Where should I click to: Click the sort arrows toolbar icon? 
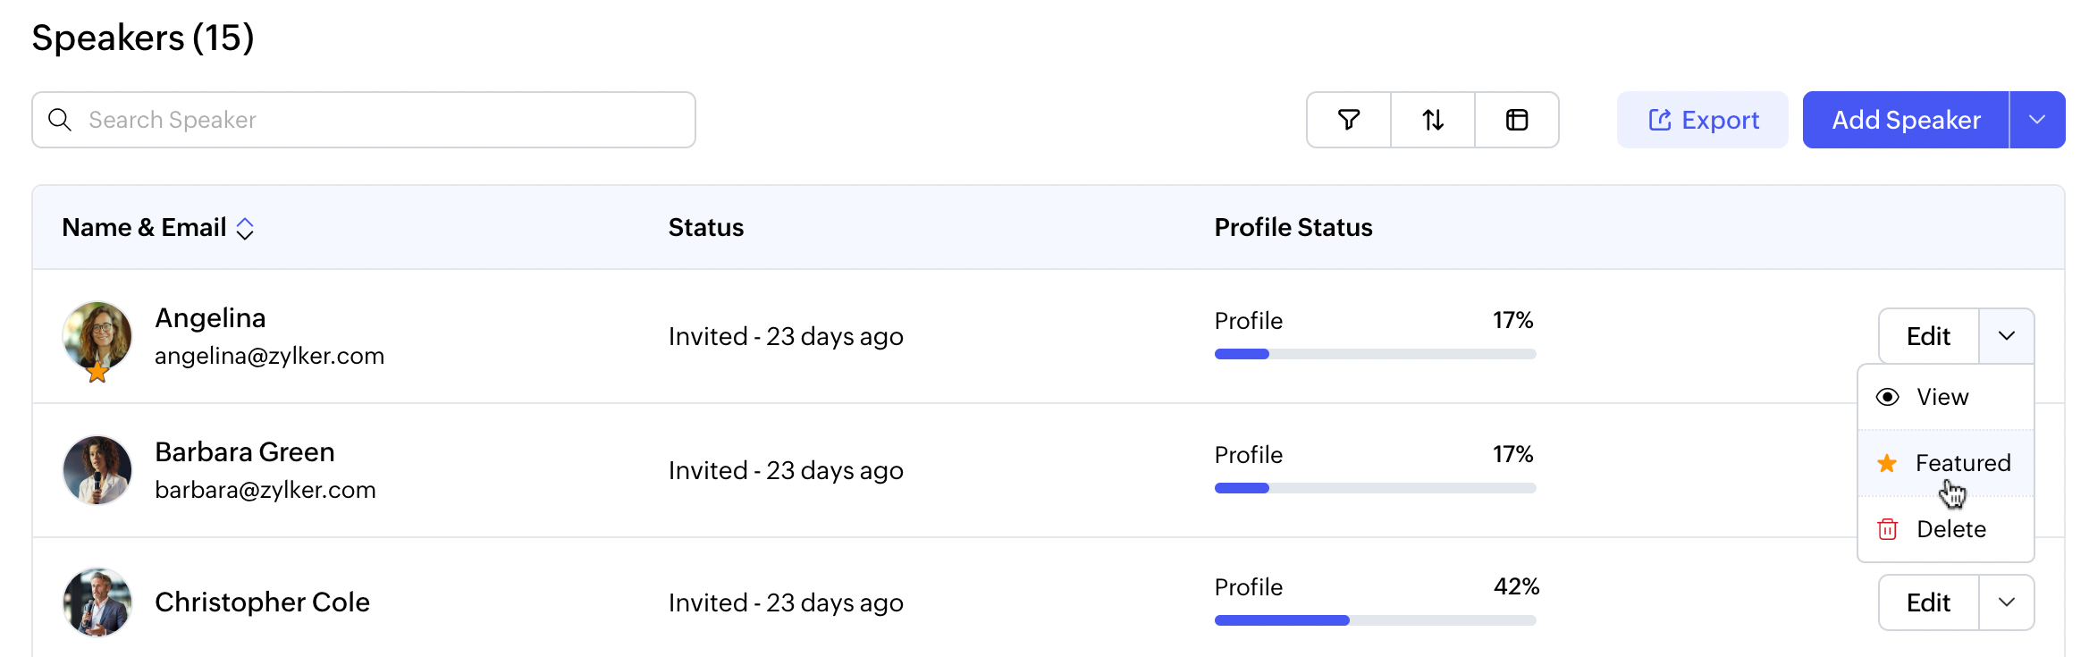click(1433, 120)
